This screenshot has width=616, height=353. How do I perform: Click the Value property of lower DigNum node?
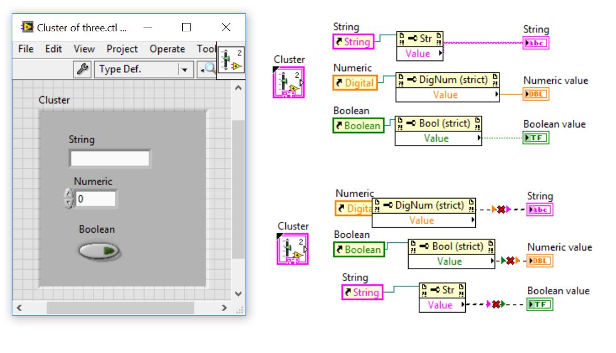point(424,220)
